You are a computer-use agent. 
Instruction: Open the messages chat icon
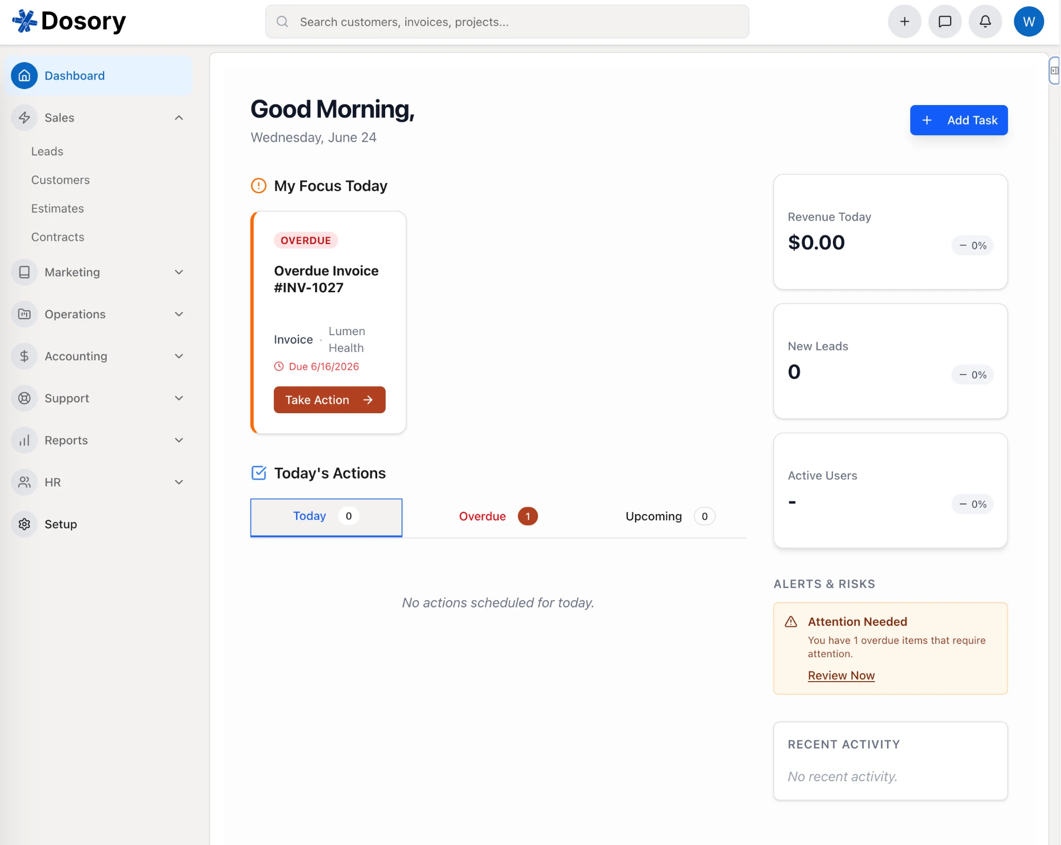tap(945, 22)
